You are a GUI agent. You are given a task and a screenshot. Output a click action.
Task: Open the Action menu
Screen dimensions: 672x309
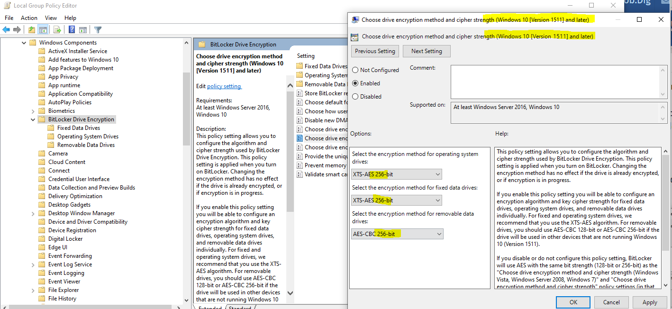(x=29, y=18)
